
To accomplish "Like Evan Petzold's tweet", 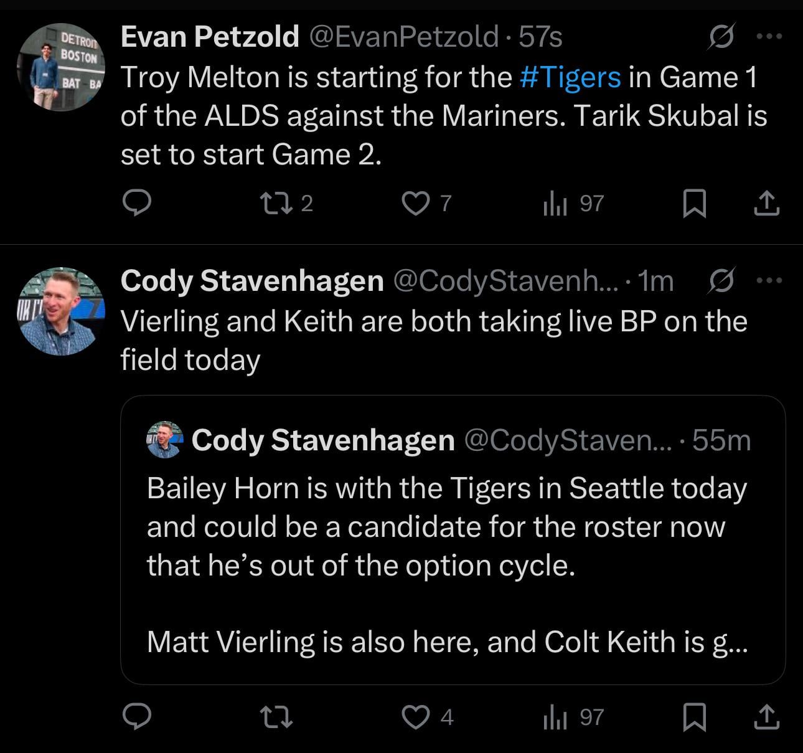I will [415, 203].
